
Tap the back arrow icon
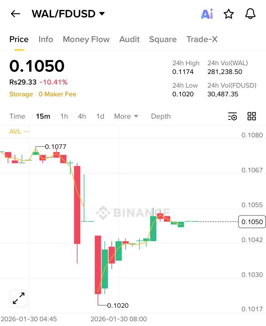coord(15,14)
